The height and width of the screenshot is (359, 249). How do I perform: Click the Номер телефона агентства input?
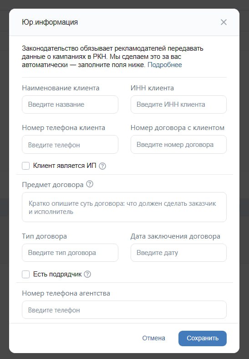point(124,310)
